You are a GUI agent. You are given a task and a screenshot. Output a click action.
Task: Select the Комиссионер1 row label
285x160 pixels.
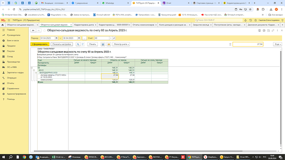[47, 80]
